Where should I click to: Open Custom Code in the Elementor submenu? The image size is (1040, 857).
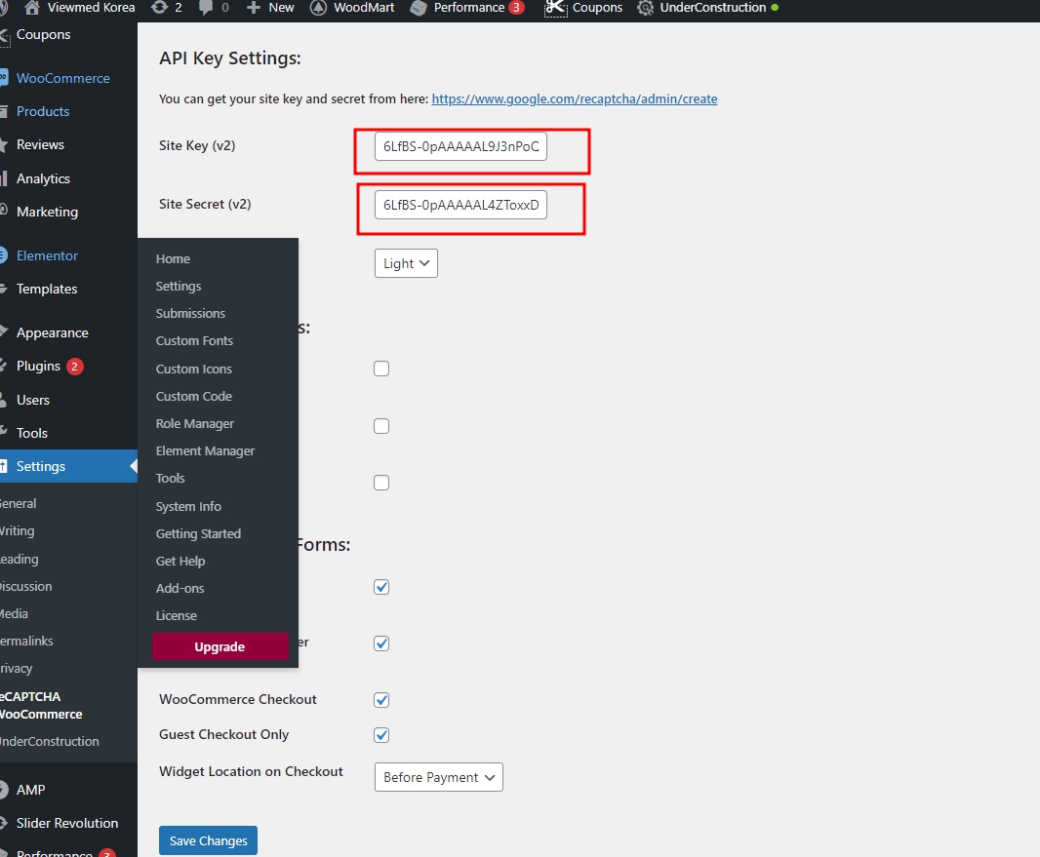(194, 396)
